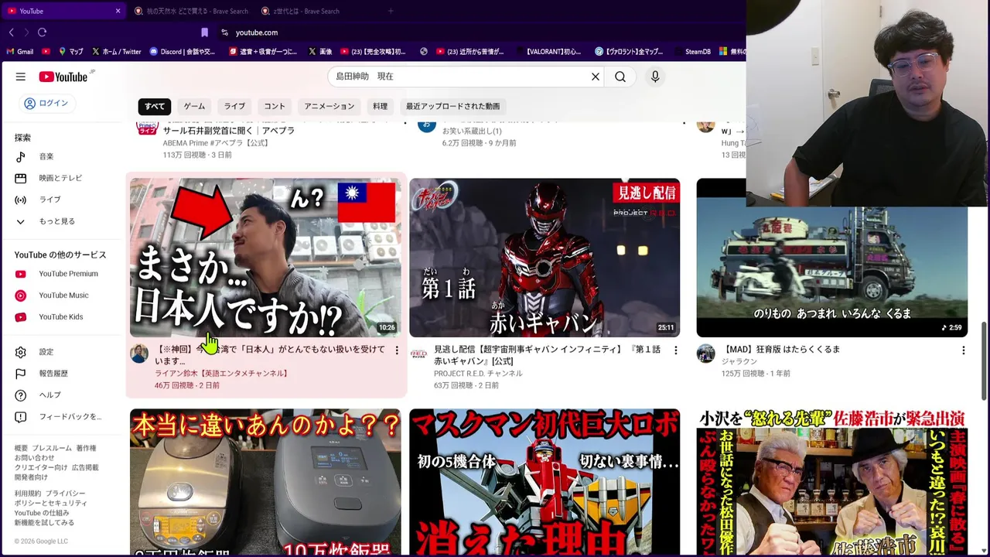Reload the page with the refresh button
Viewport: 990px width, 557px height.
[42, 32]
